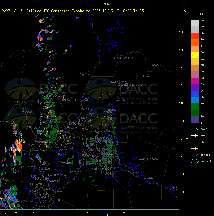Screen dimensions: 214x216
Task: Click the 'dBZ' title at the top
Action: [x=107, y=4]
